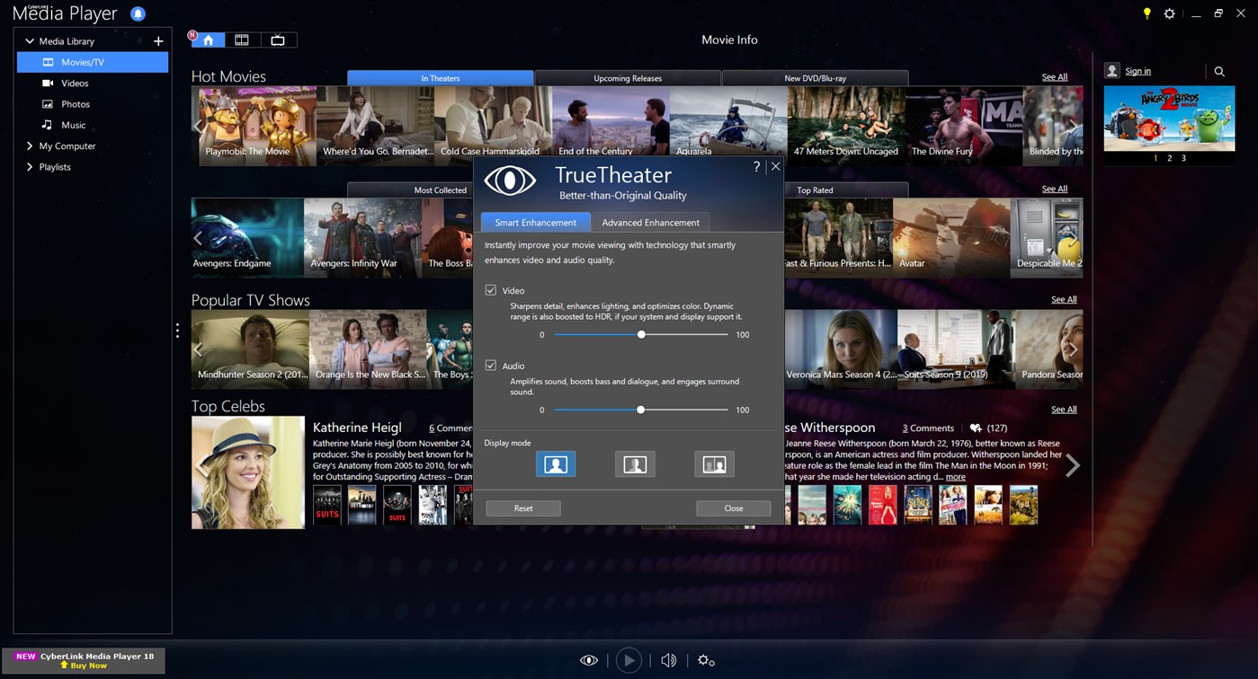Open the playback settings gears icon
Image resolution: width=1258 pixels, height=679 pixels.
706,660
